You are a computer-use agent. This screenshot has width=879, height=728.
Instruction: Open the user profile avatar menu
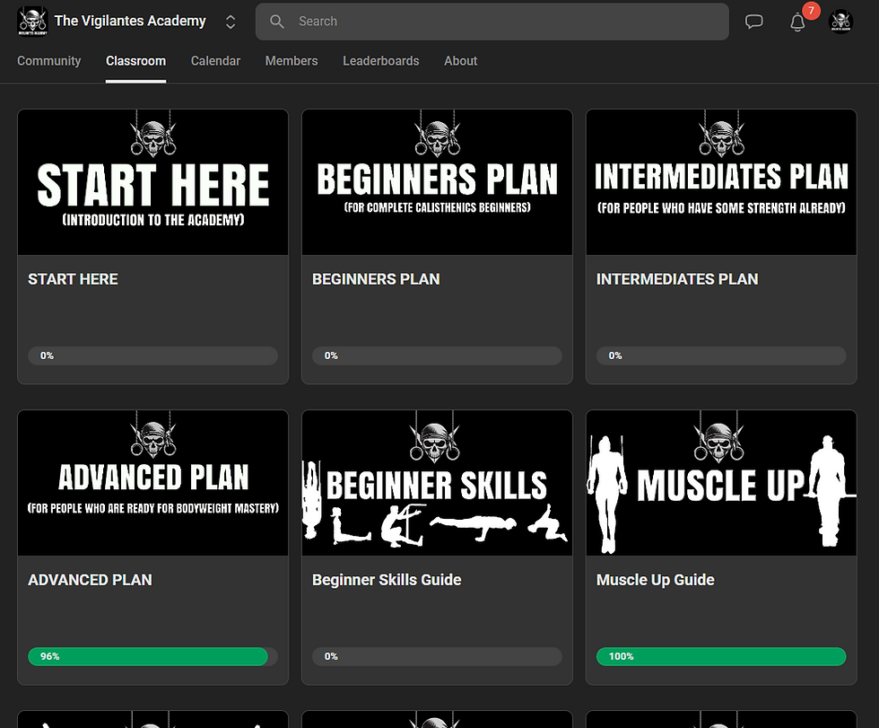(840, 22)
